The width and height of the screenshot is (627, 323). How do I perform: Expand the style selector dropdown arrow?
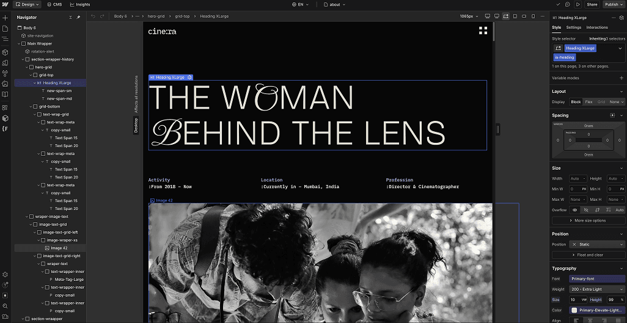coord(620,48)
